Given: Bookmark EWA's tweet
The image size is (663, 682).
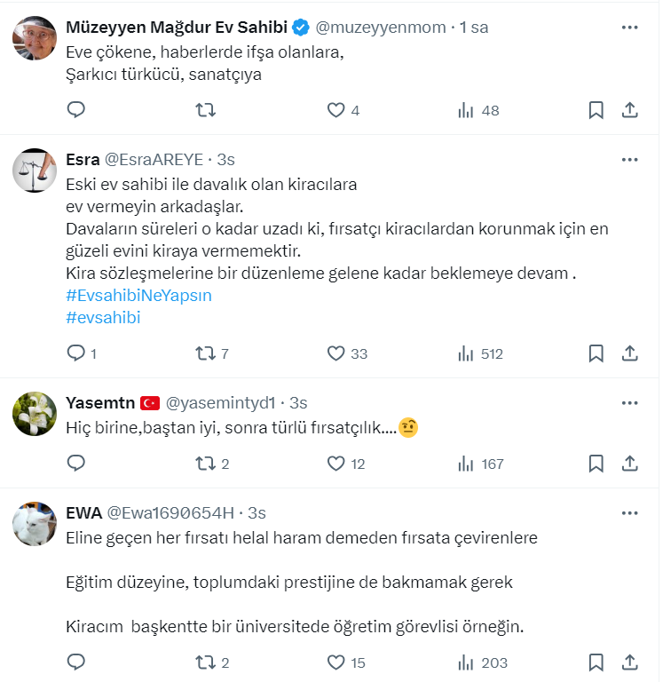Looking at the screenshot, I should click(596, 662).
